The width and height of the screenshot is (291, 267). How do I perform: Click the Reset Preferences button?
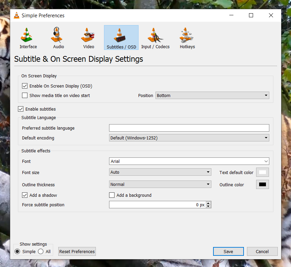click(x=77, y=251)
